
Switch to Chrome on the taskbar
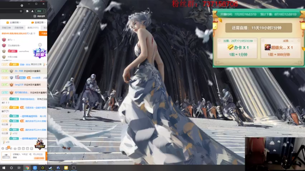click(x=27, y=168)
